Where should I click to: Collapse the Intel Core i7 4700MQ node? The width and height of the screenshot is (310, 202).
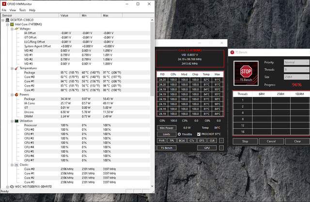[x=8, y=25]
